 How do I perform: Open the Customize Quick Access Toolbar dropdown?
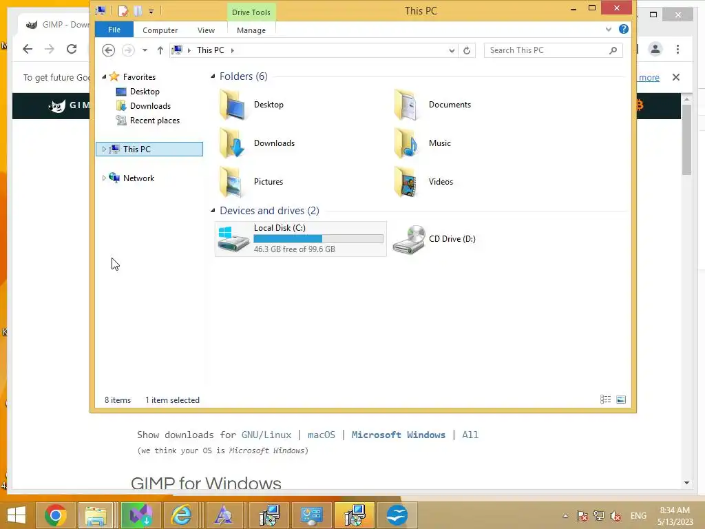tap(151, 11)
